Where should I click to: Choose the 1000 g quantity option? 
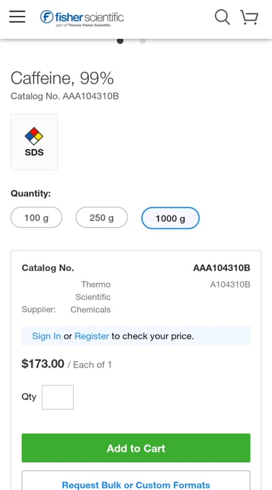pyautogui.click(x=170, y=218)
